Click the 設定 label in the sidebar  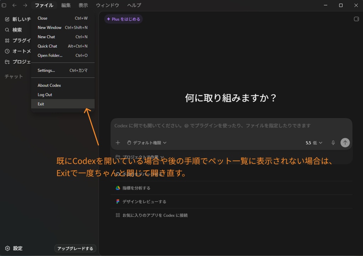18,248
